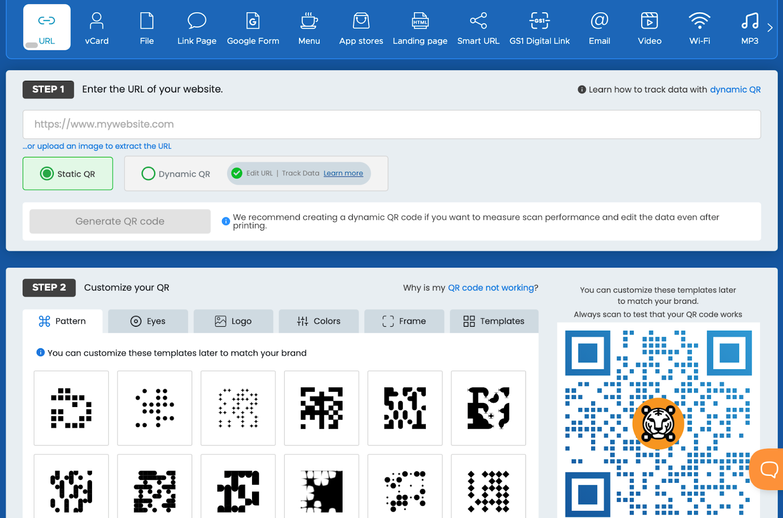The image size is (783, 518).
Task: Open the Landing page QR option
Action: click(420, 28)
